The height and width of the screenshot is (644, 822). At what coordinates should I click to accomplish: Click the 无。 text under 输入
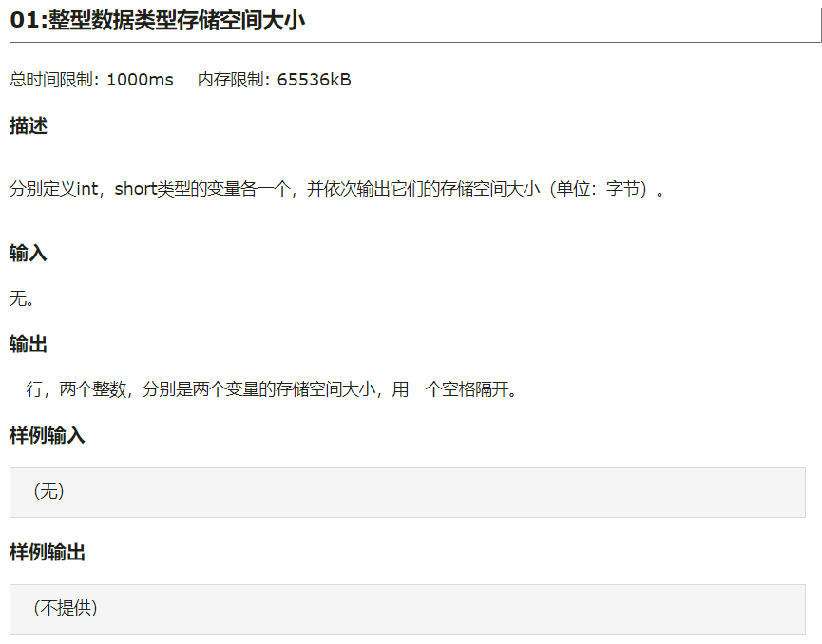click(x=22, y=298)
